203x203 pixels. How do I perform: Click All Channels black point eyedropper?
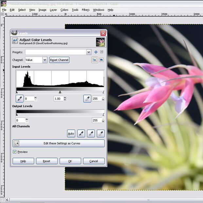(81, 134)
